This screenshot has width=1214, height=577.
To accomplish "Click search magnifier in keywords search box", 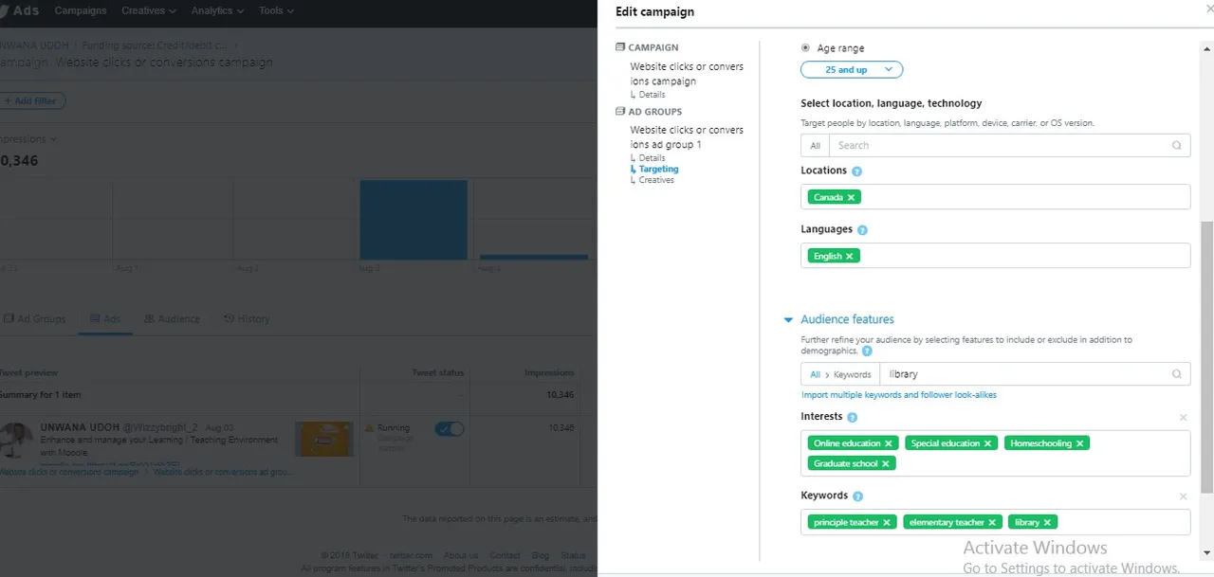I will pos(1176,374).
